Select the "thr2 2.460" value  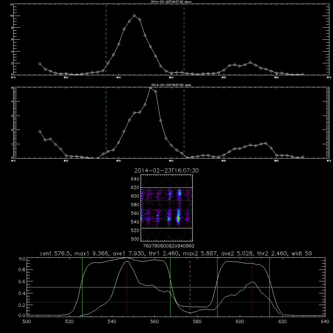[x=272, y=253]
